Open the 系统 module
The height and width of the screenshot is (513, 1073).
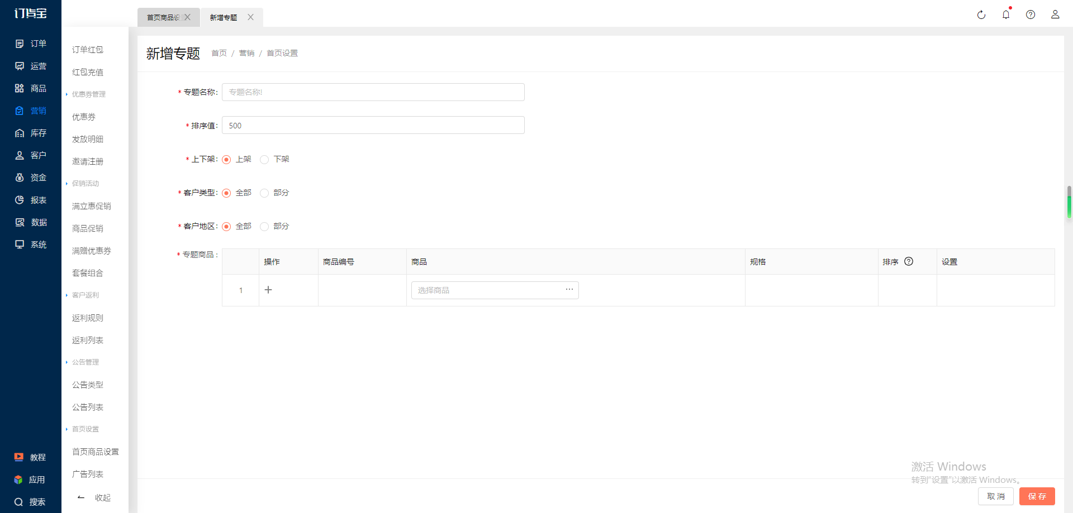tap(31, 244)
